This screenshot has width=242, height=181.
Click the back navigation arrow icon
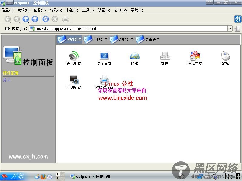[x=7, y=19]
